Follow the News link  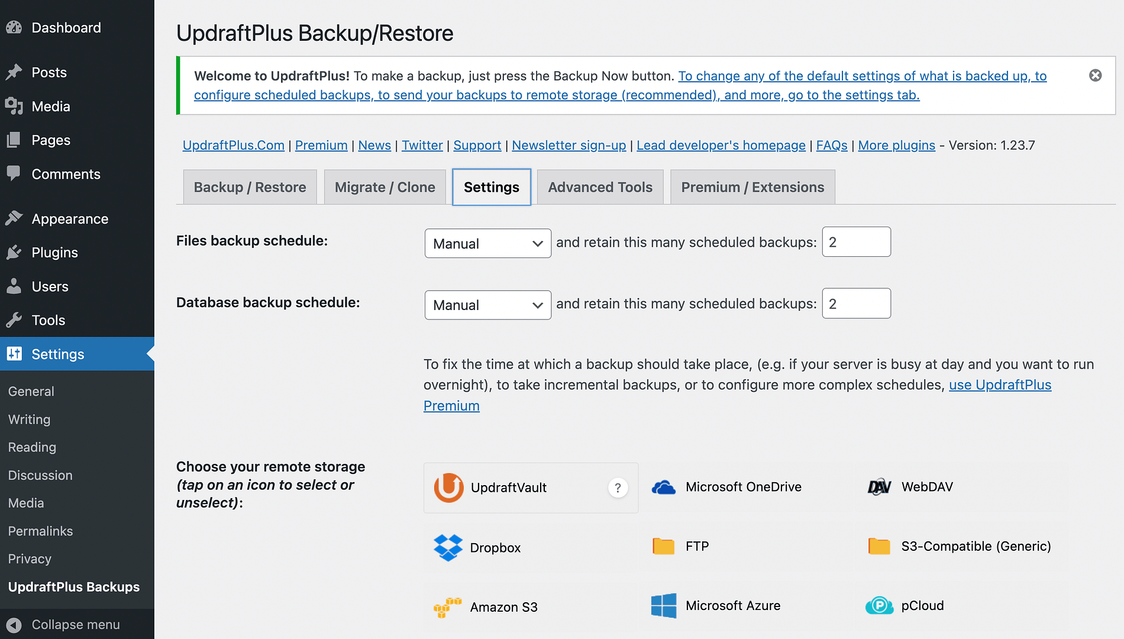pos(374,145)
